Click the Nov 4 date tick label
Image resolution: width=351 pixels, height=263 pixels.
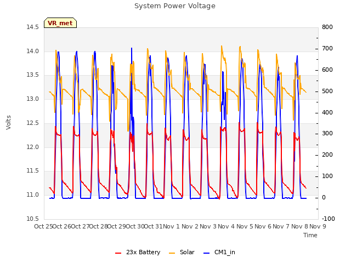point(227,226)
